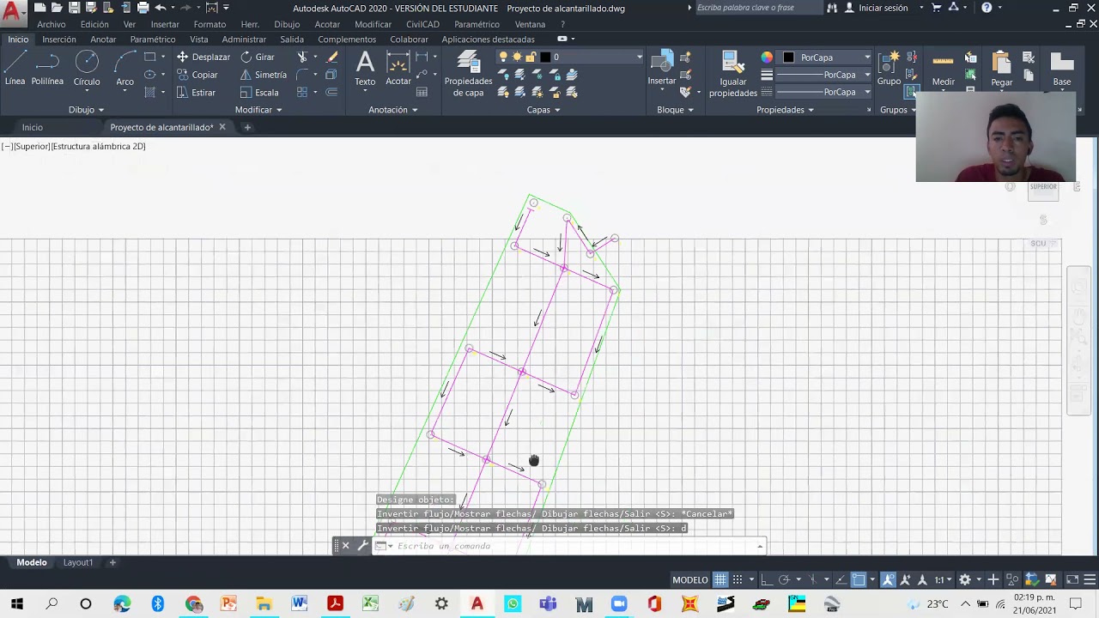This screenshot has width=1099, height=618.
Task: Activate the Simetría (mirror) tool
Action: 264,75
